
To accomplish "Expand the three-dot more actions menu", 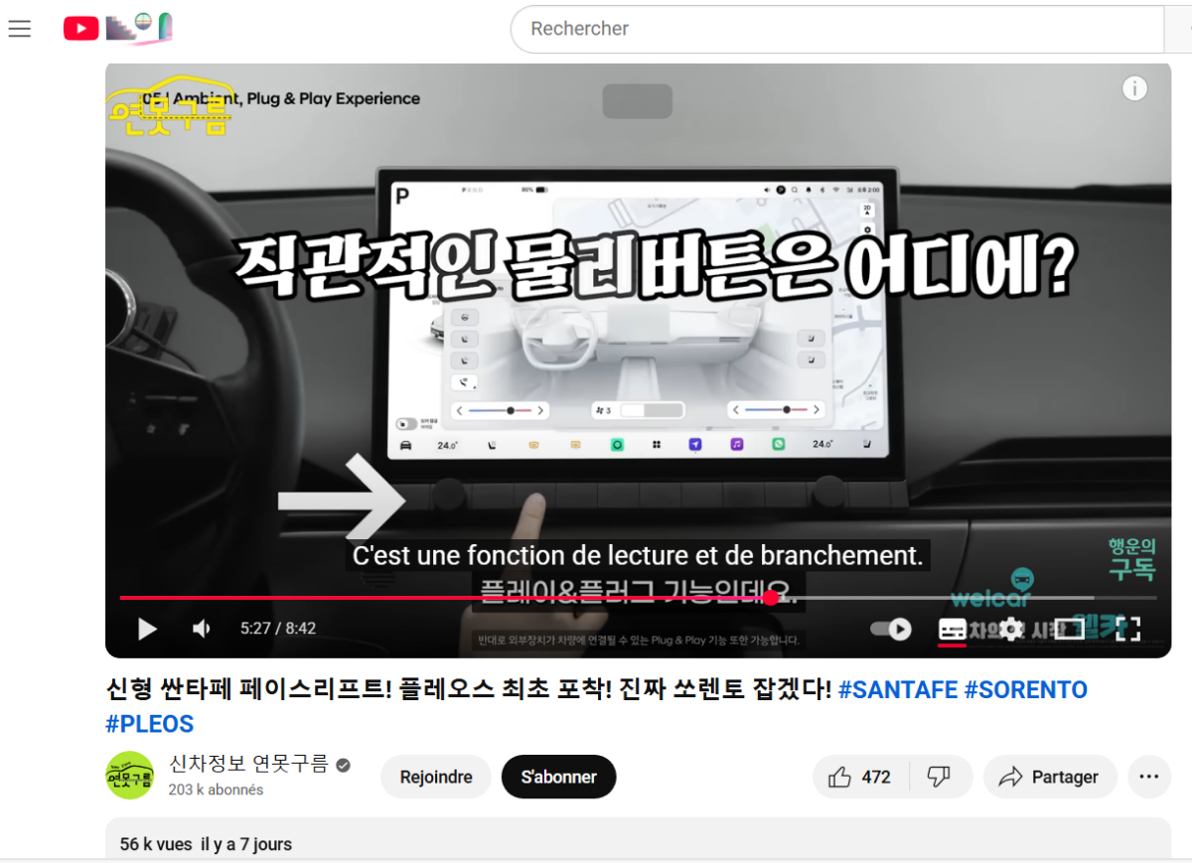I will [x=1149, y=777].
